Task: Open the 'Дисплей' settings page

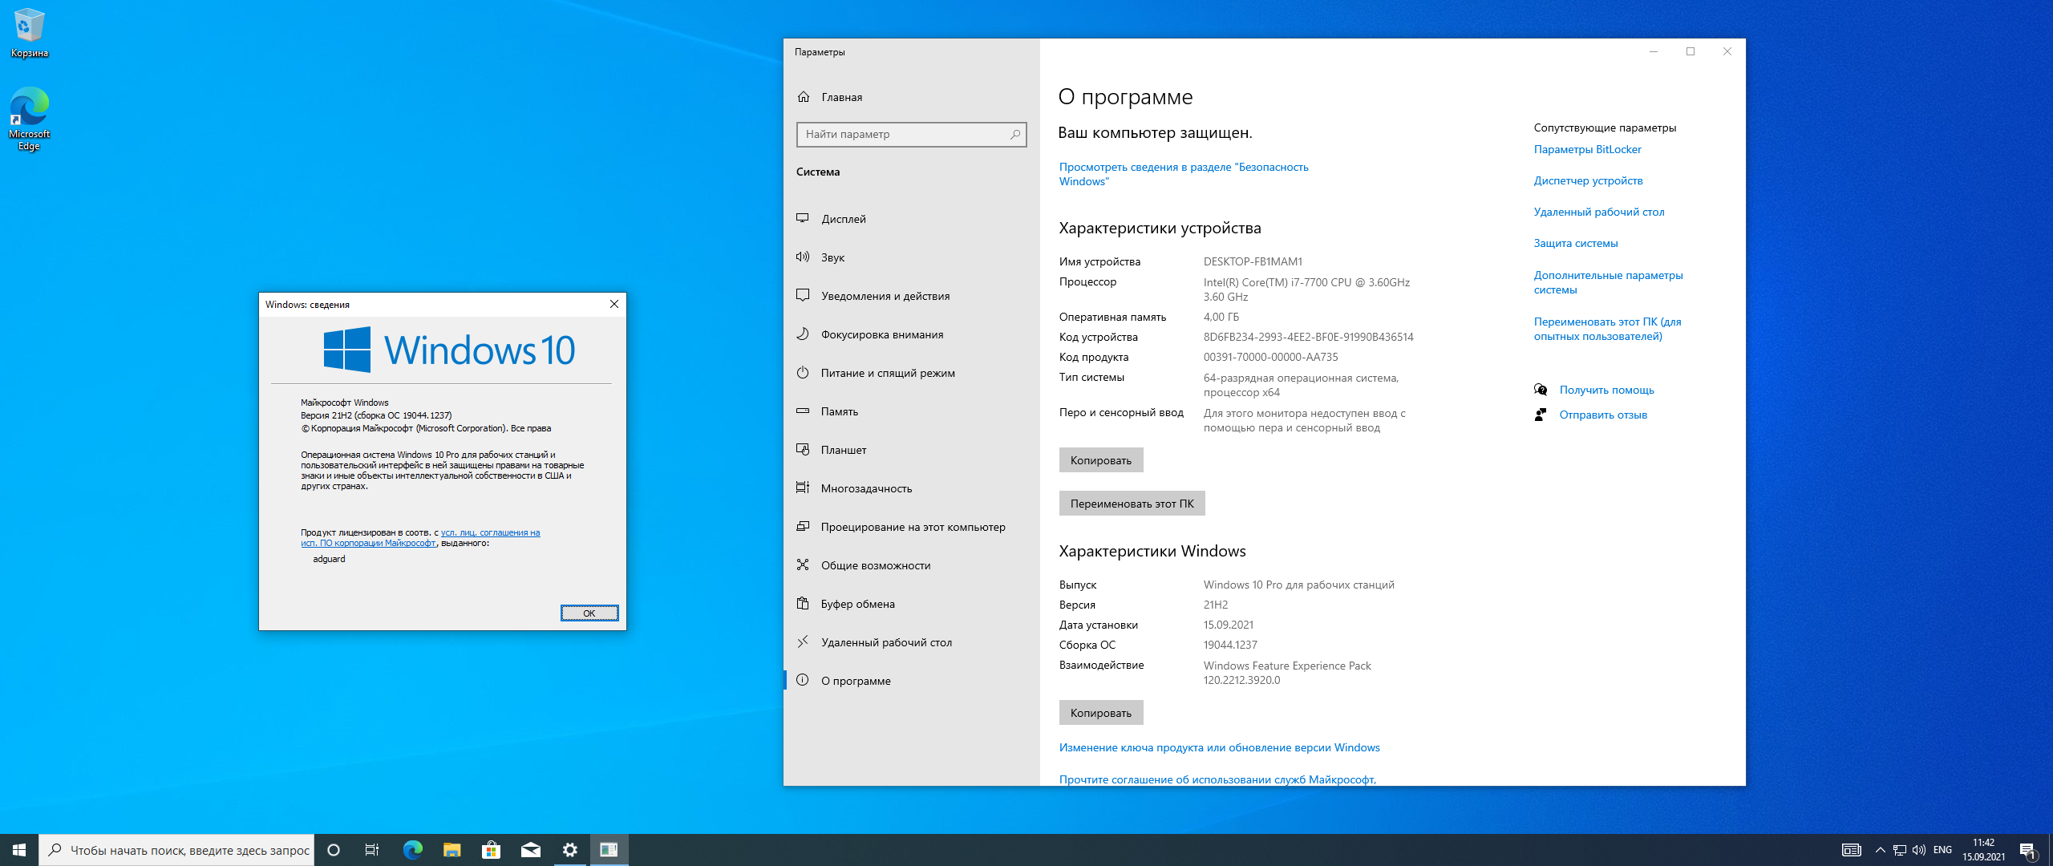Action: pyautogui.click(x=911, y=219)
